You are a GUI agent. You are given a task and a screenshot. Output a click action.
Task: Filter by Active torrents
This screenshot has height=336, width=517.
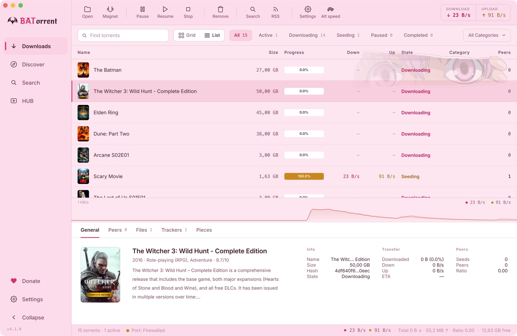268,35
